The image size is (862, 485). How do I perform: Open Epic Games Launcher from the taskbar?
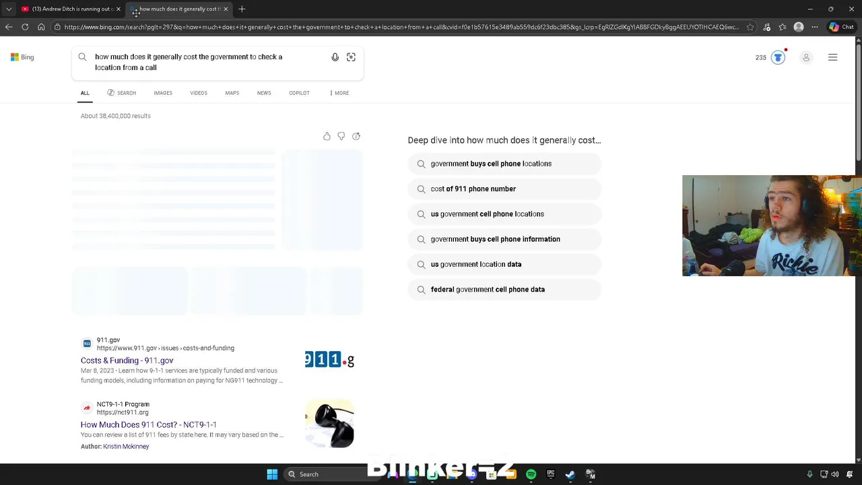click(x=550, y=474)
